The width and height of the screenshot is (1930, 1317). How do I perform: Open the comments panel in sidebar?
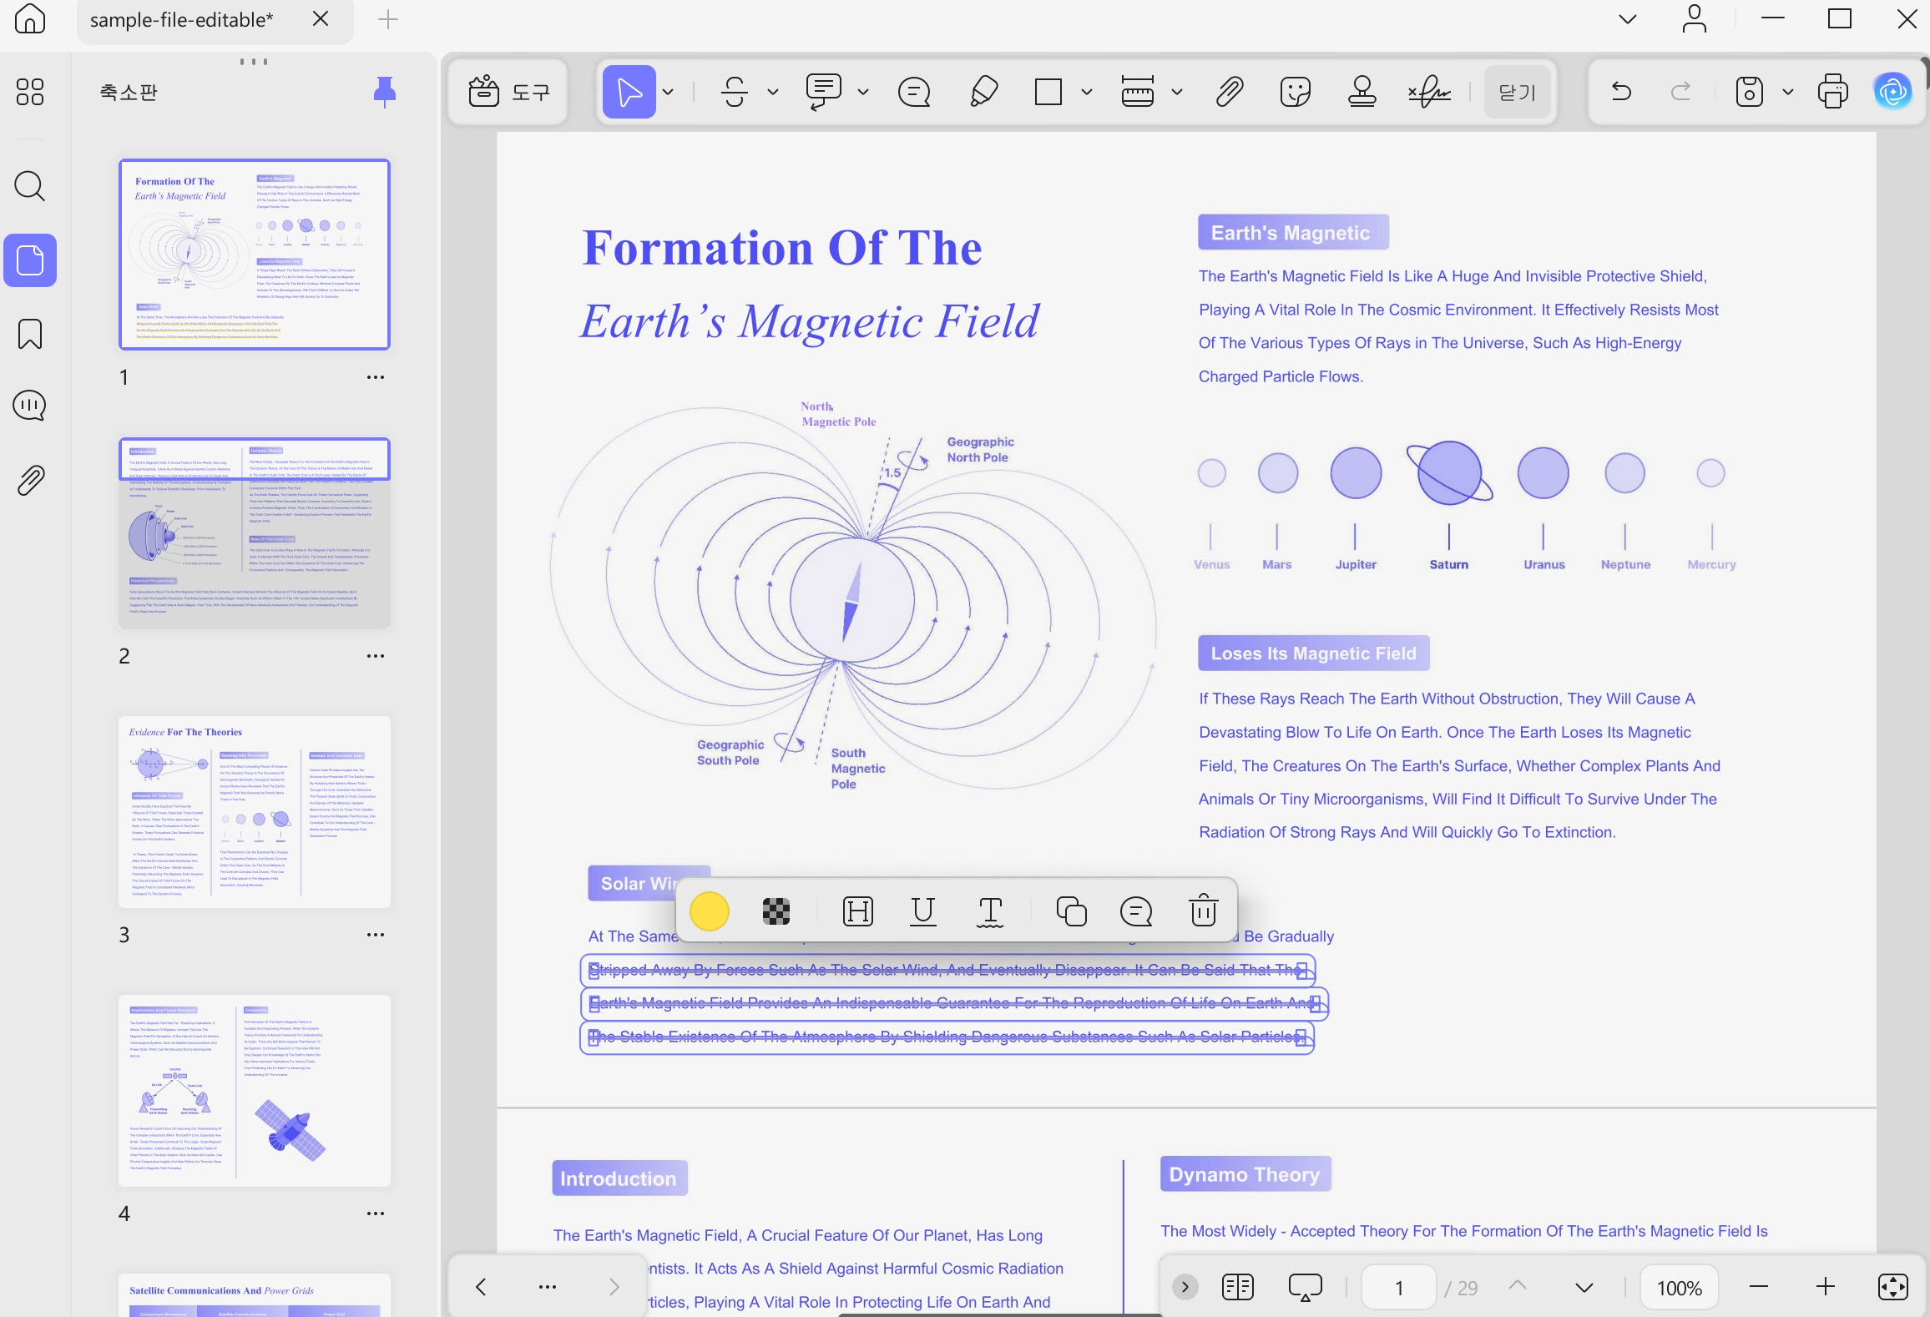30,406
